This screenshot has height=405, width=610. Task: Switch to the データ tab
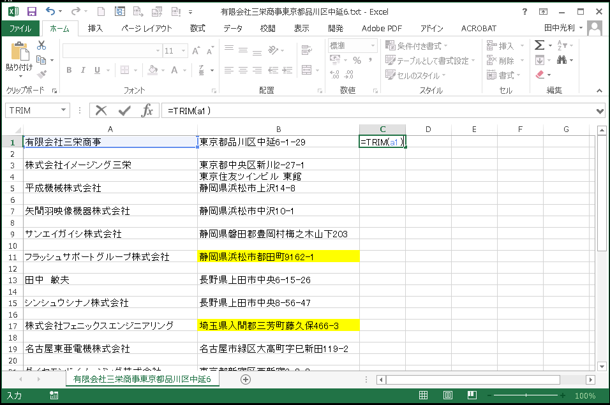click(x=233, y=28)
